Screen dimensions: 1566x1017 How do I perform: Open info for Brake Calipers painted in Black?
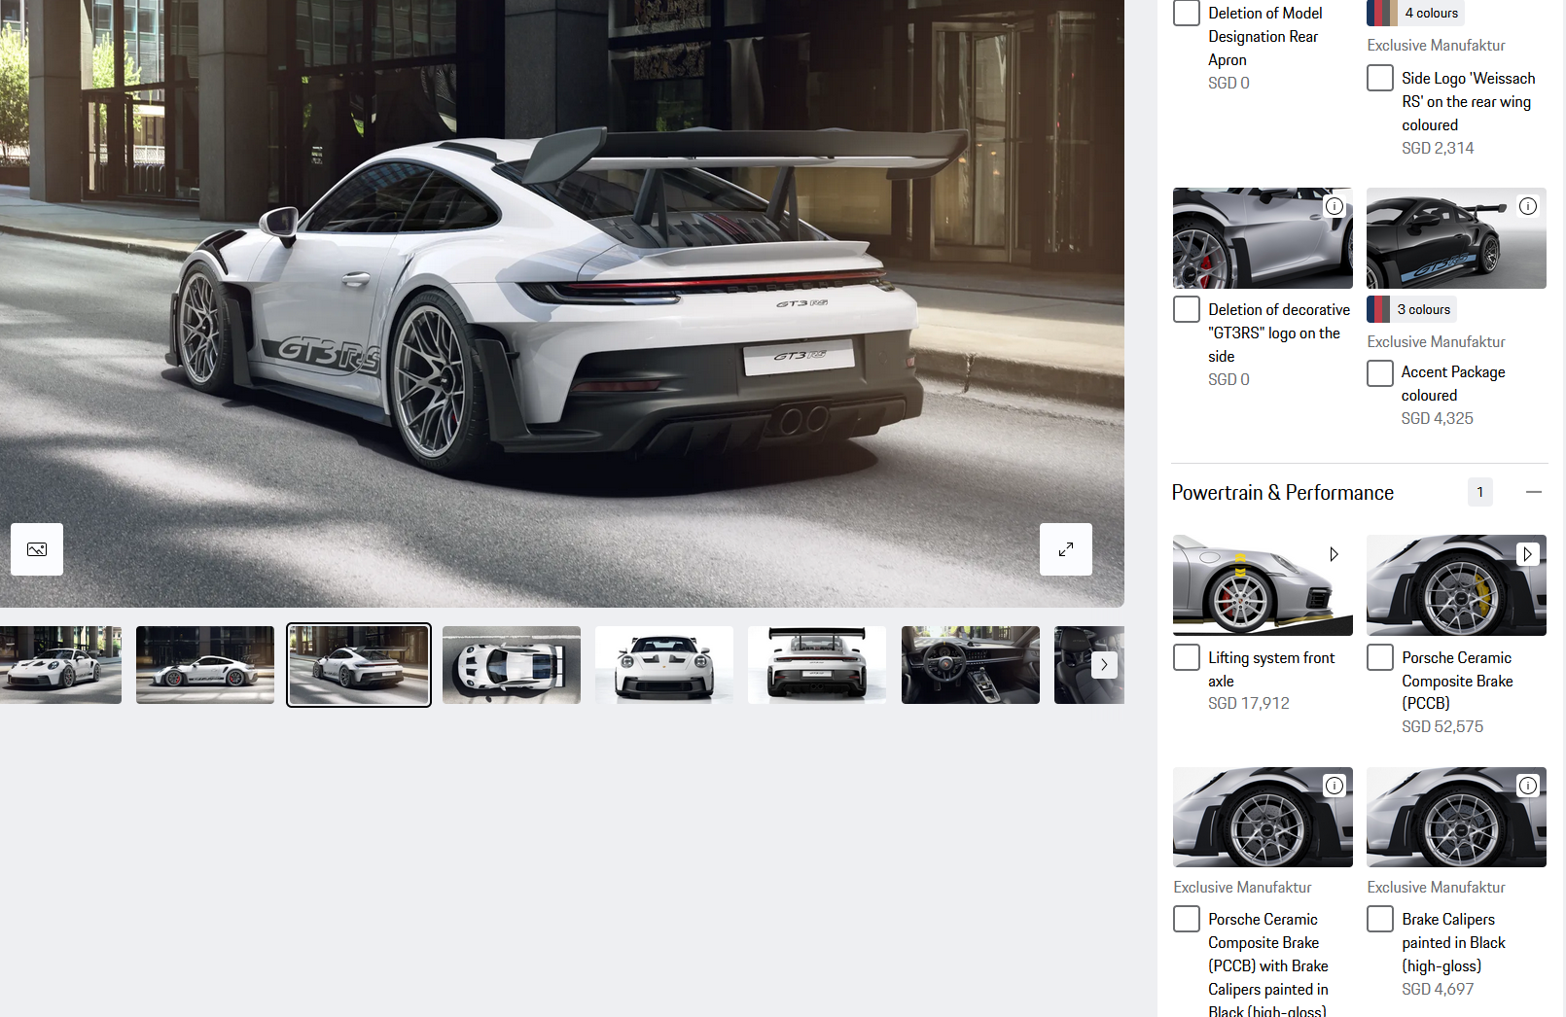[1528, 786]
